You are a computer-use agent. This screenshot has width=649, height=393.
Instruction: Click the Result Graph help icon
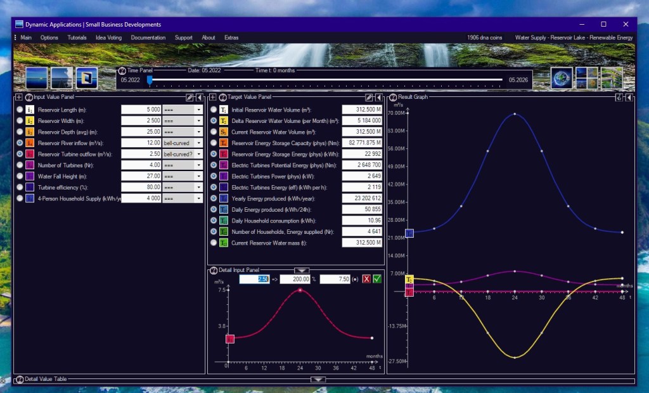393,98
